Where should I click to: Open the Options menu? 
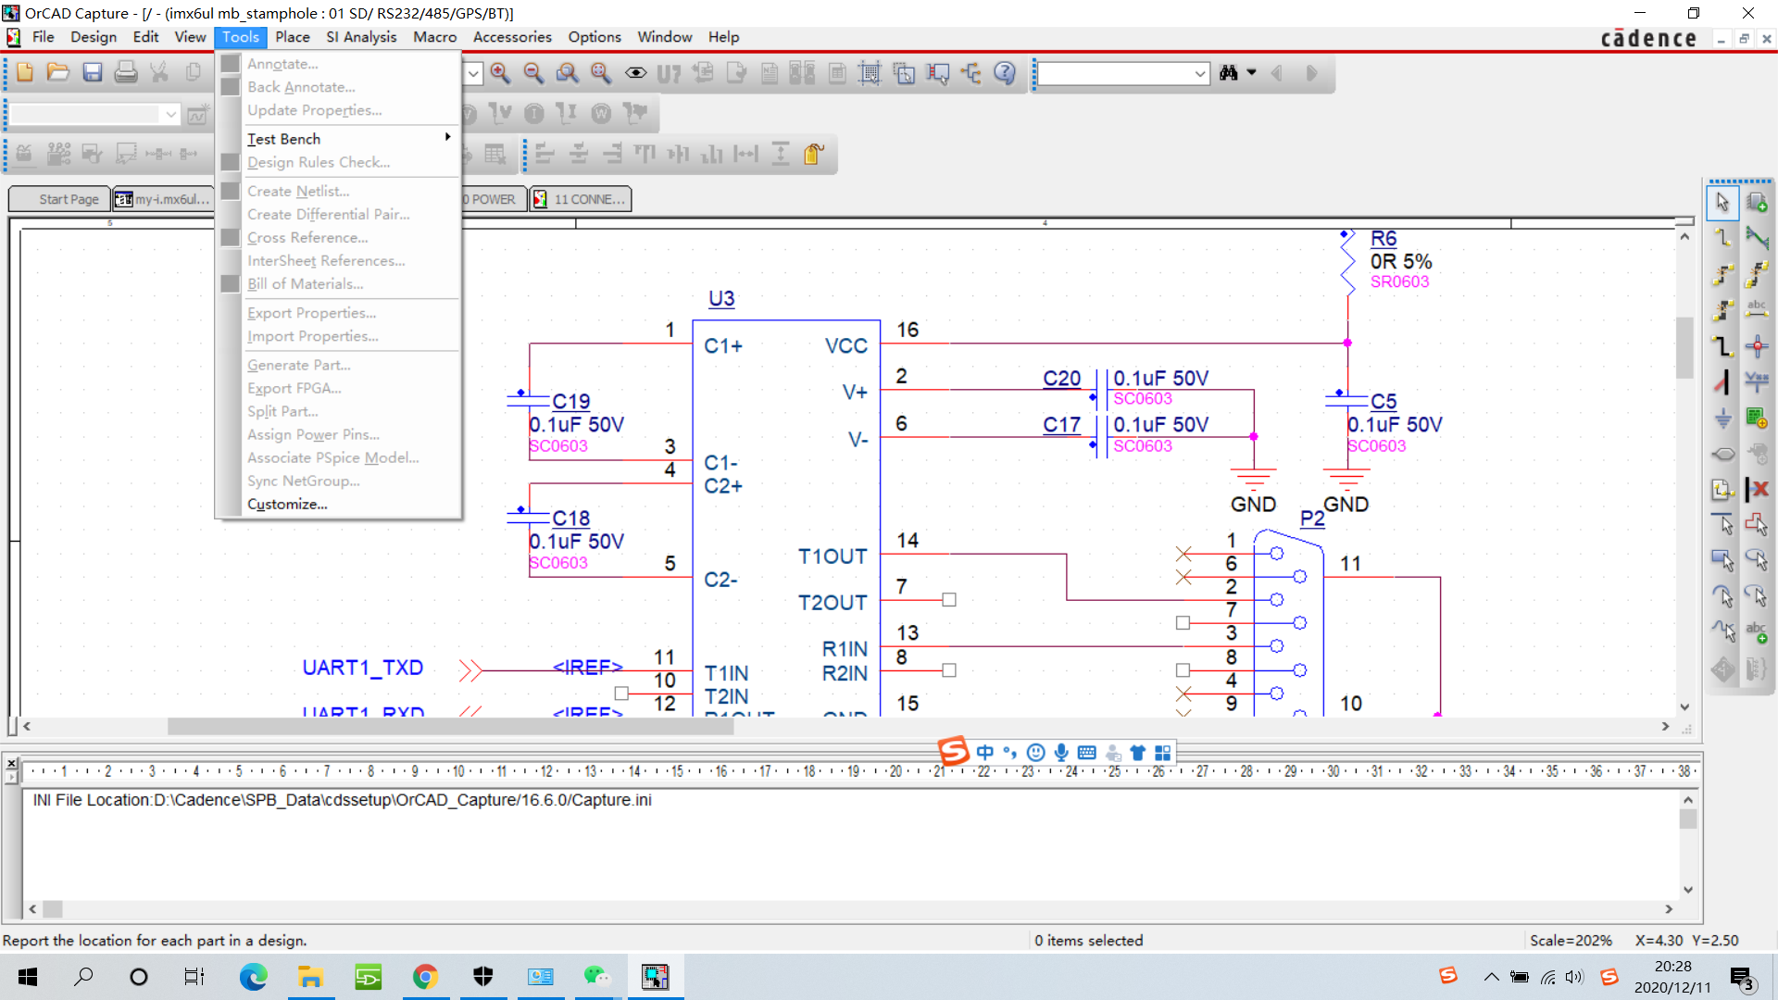click(x=595, y=37)
